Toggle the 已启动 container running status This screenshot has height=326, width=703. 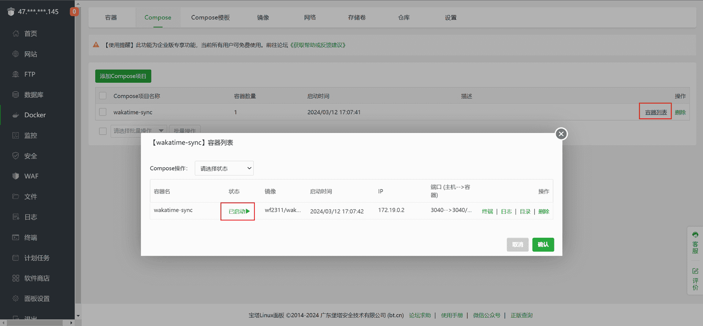coord(238,211)
